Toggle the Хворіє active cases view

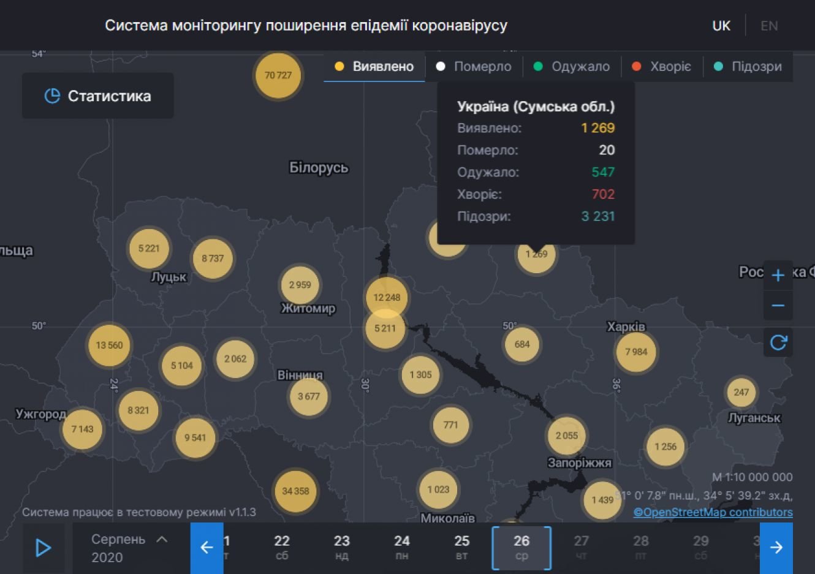(662, 67)
